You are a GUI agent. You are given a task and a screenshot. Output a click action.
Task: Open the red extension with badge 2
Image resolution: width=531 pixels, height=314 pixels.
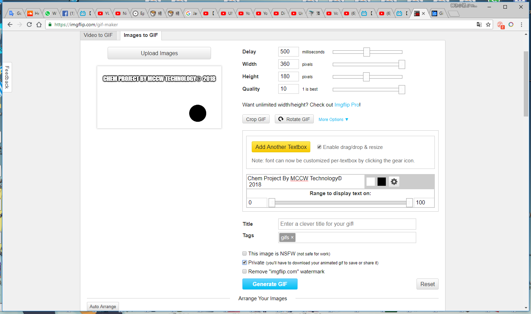pos(500,25)
